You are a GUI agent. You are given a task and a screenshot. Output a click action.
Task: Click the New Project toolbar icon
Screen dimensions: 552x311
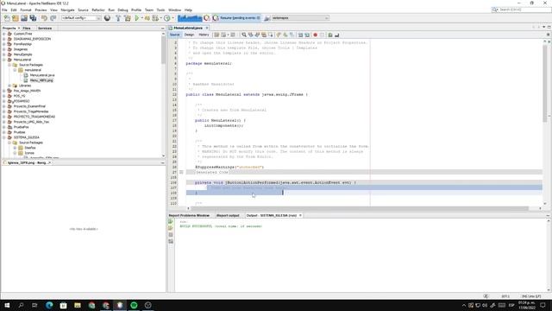(x=16, y=18)
